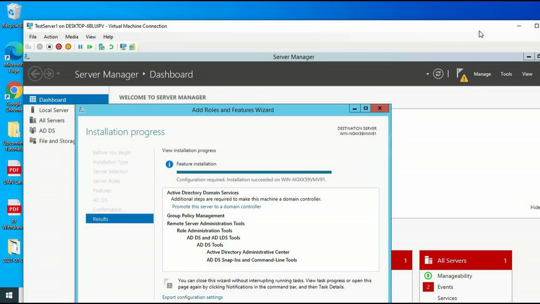540x304 pixels.
Task: Click the Turn Off black-square toolbar icon
Action: (49, 47)
